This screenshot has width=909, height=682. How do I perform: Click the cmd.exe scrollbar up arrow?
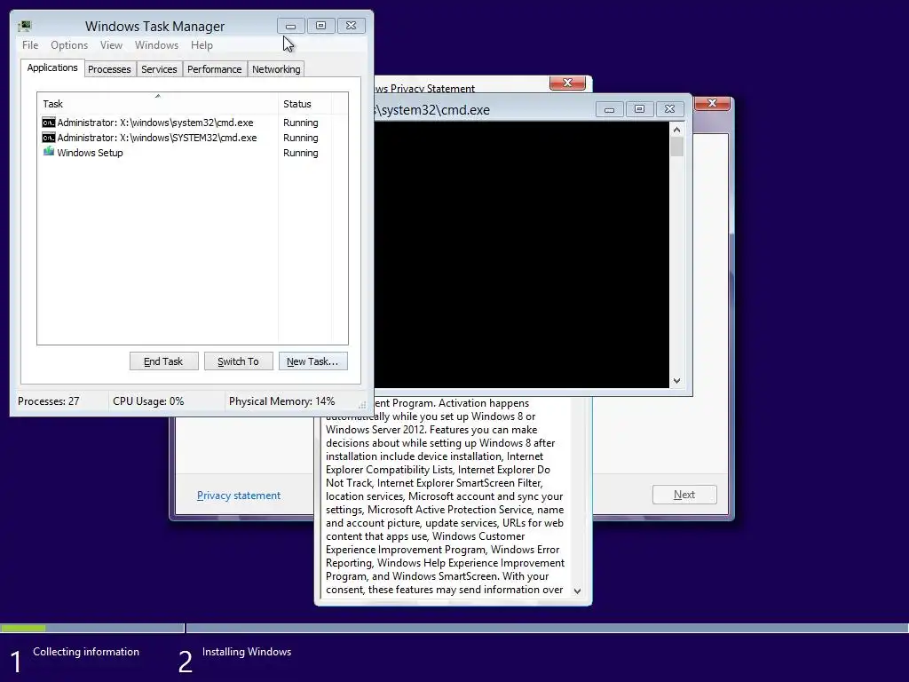[x=676, y=130]
